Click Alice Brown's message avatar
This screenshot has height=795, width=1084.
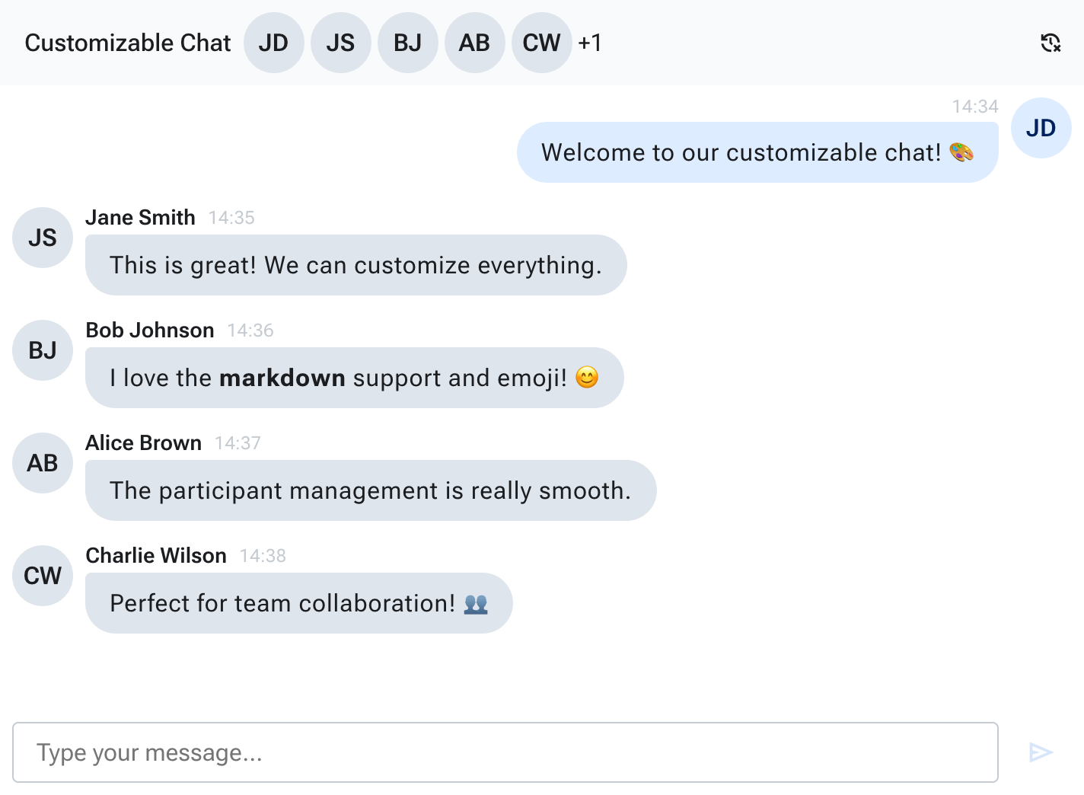point(43,463)
